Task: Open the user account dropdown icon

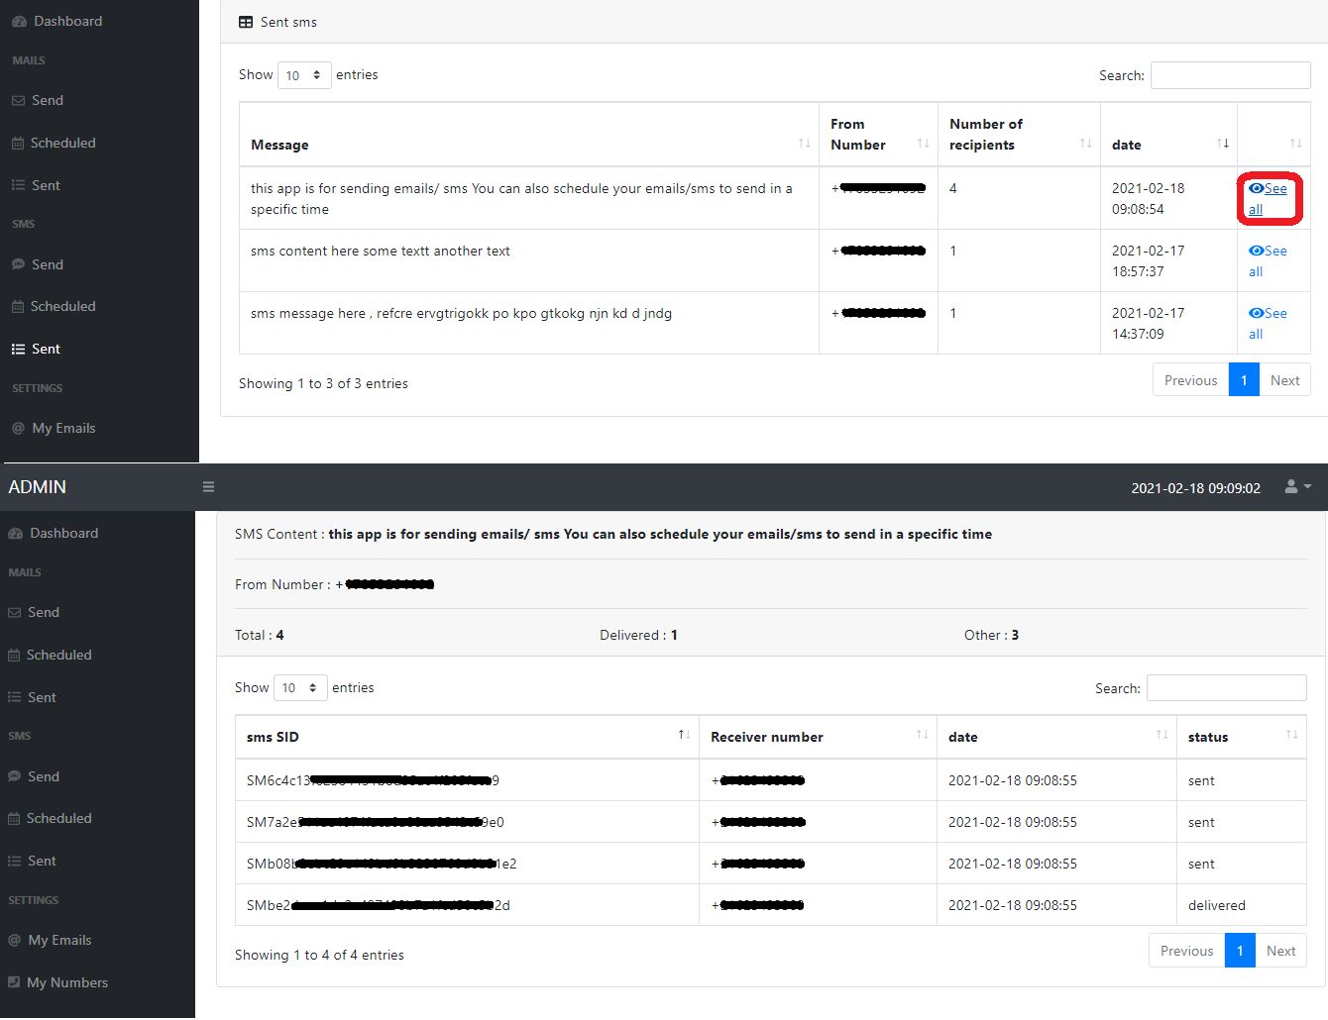Action: pyautogui.click(x=1297, y=487)
